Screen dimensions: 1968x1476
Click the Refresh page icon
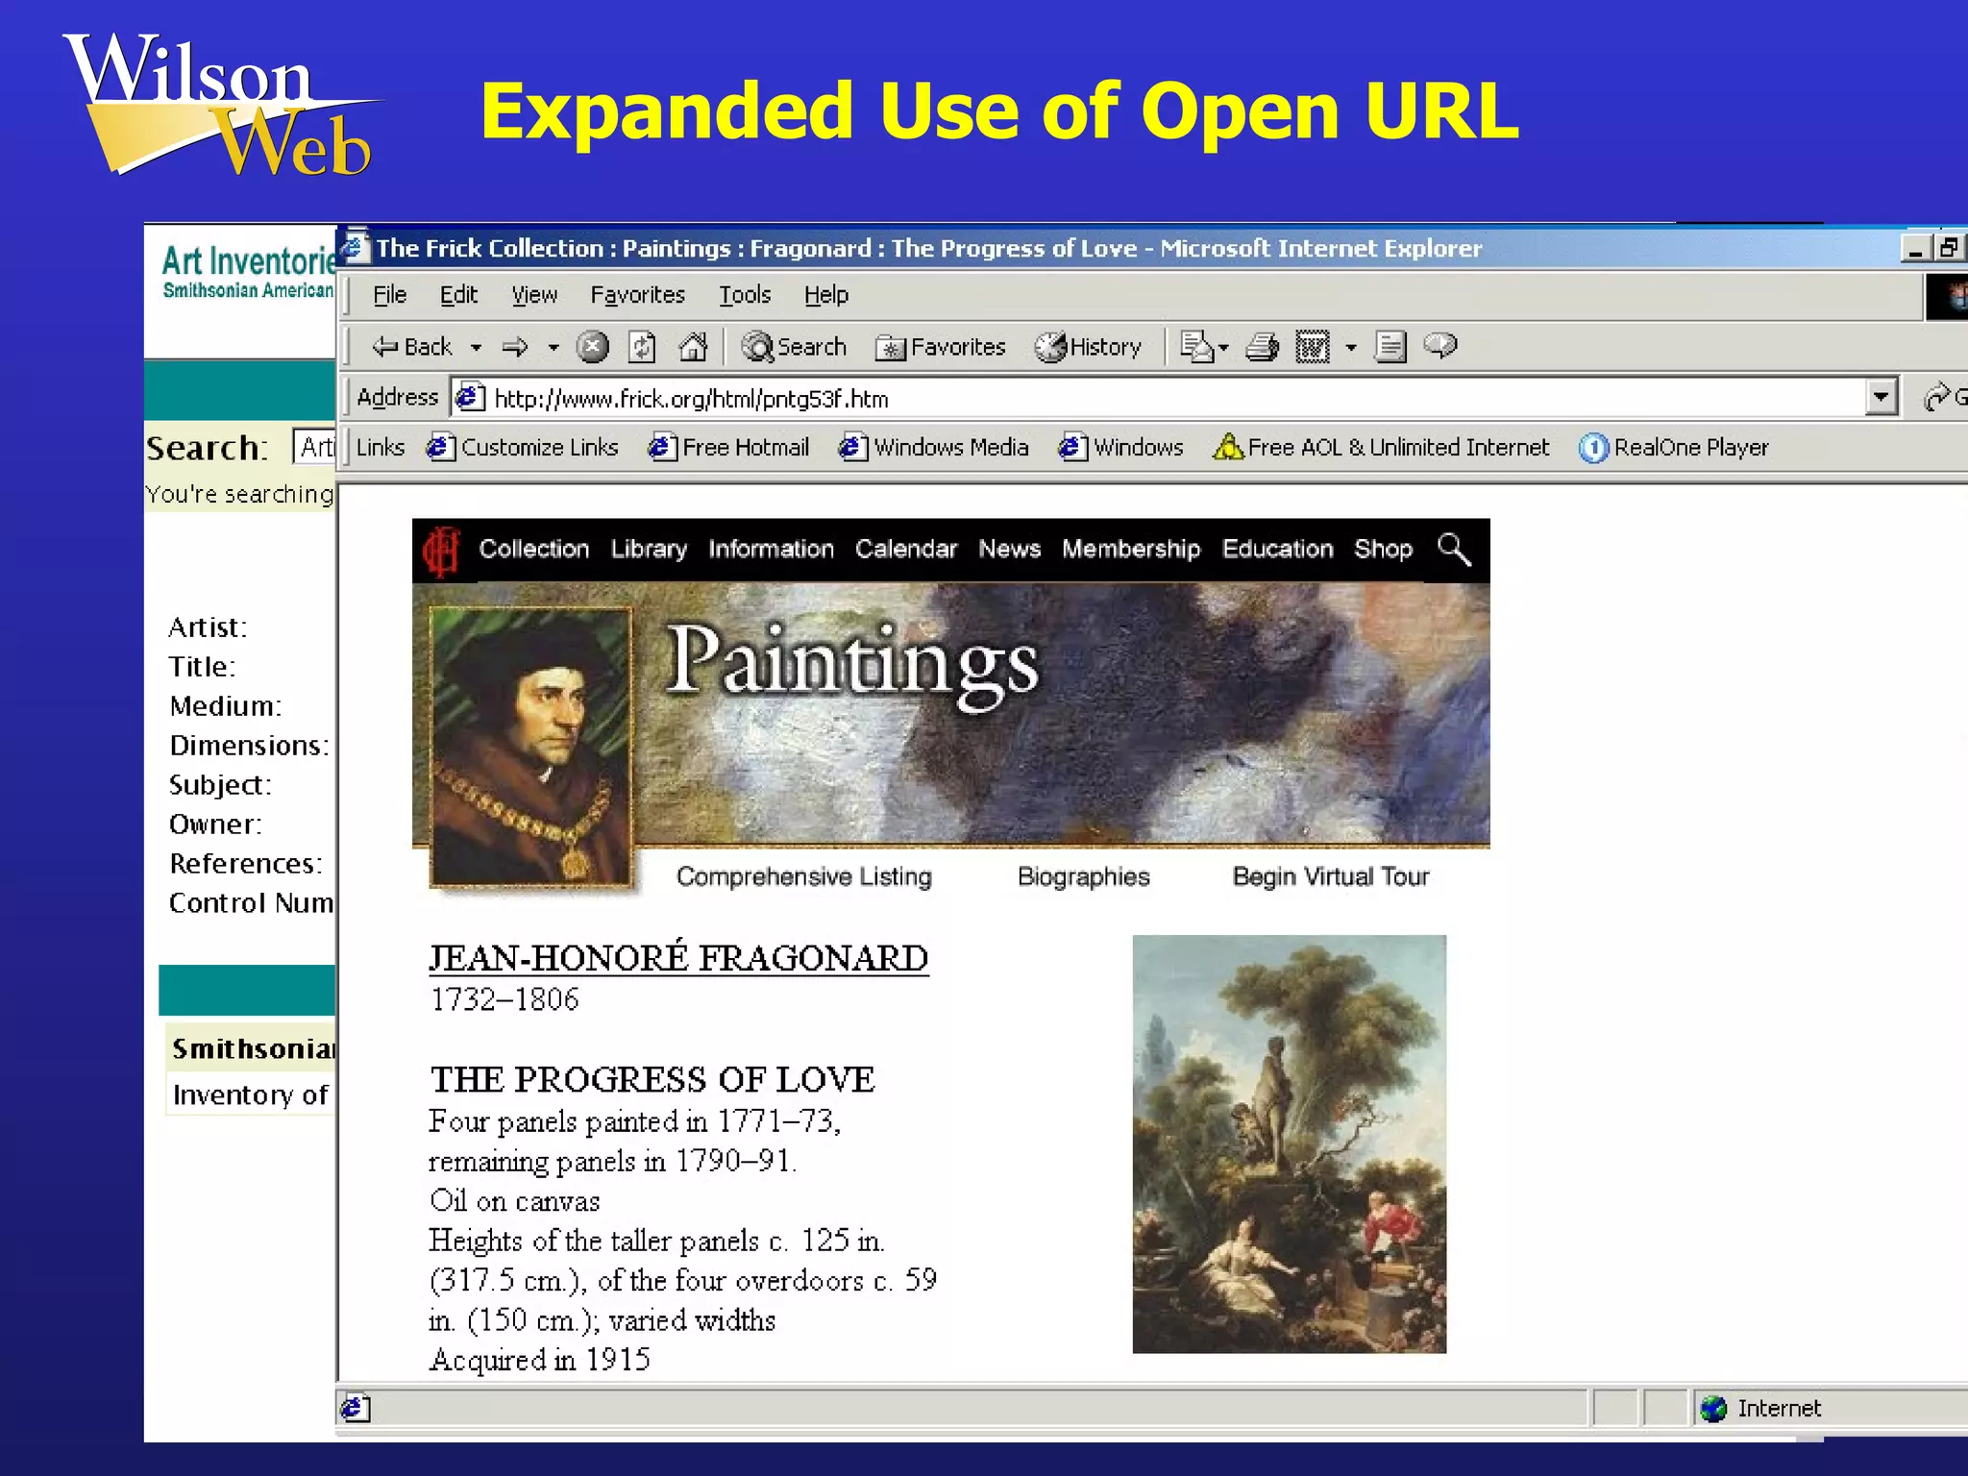tap(642, 347)
